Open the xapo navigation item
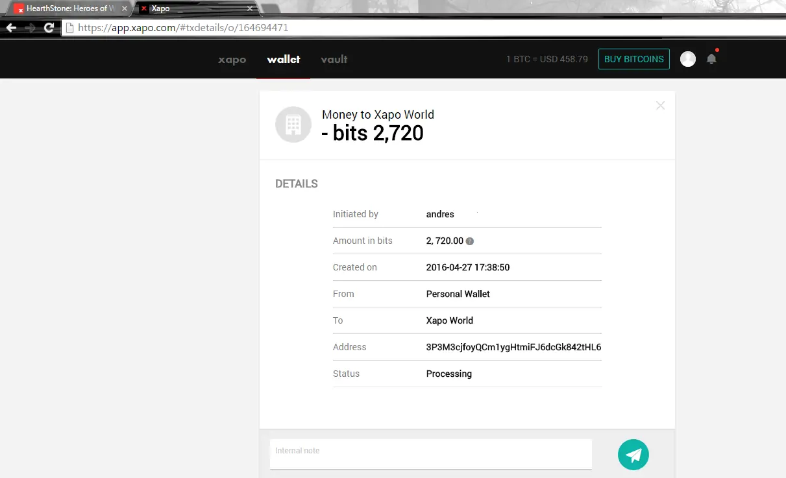This screenshot has height=478, width=786. click(x=232, y=60)
